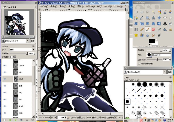The width and height of the screenshot is (174, 122).
Task: Select the Heal tool
Action: (x=136, y=35)
